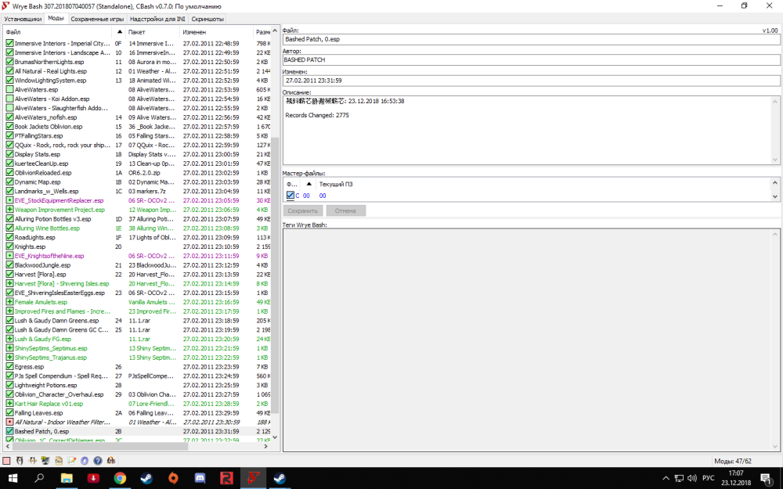Viewport: 783px width, 489px height.
Task: Open the red R app in taskbar
Action: (x=227, y=478)
